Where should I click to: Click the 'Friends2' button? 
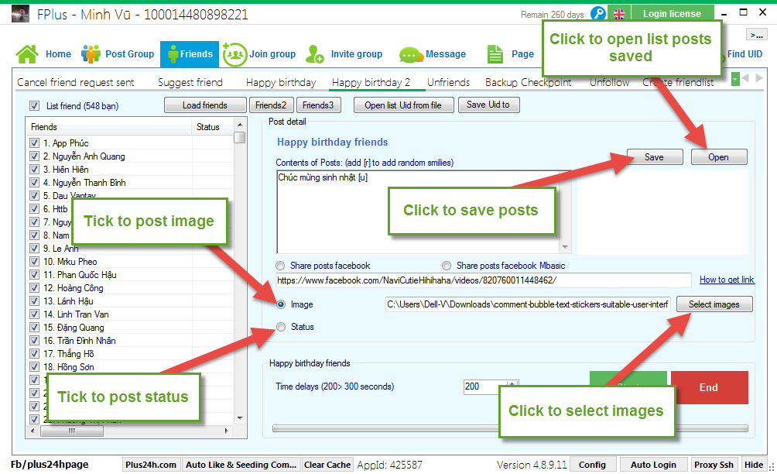pos(271,105)
